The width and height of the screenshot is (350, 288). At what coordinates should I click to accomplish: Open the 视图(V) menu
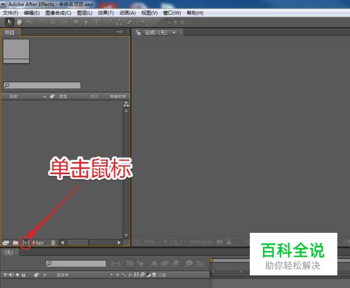pyautogui.click(x=149, y=13)
